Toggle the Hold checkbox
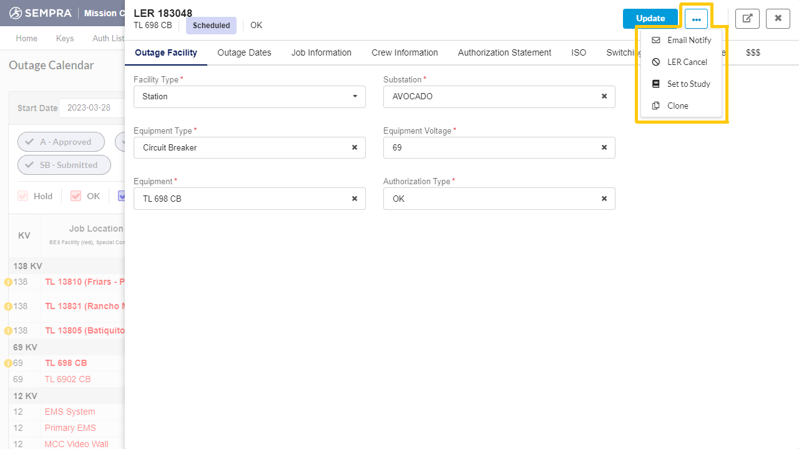 click(x=23, y=196)
